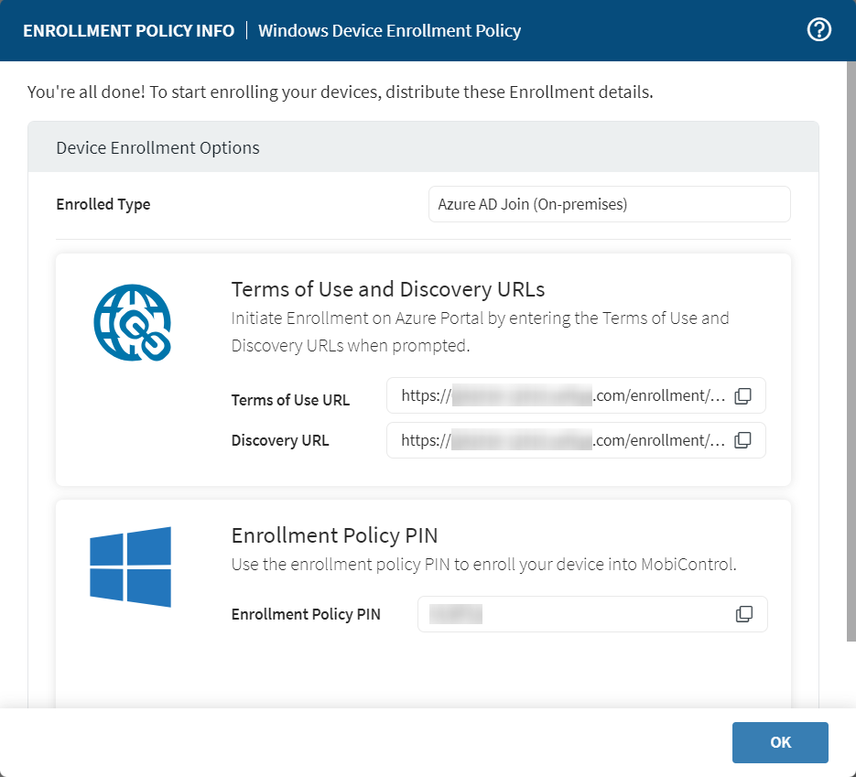Copy the Terms of Use URL
The height and width of the screenshot is (777, 856).
point(742,395)
